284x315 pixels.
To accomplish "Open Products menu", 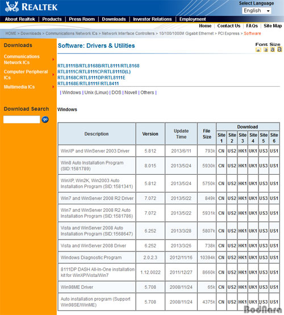I will 52,19.
